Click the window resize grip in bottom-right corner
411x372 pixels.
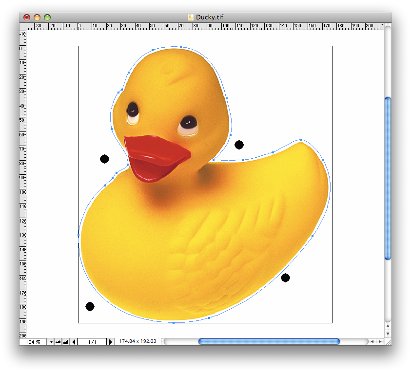tap(388, 342)
